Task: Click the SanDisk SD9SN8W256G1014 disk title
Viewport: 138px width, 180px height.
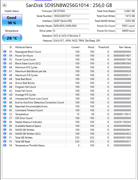Action: point(69,5)
